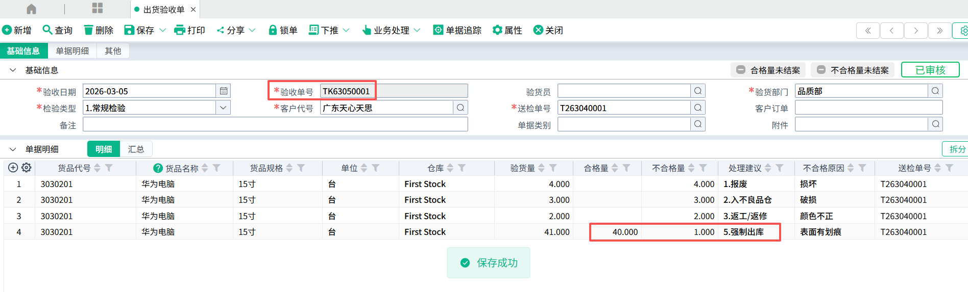Viewport: 968px width, 292px height.
Task: Click the column settings gear in table header
Action: [27, 168]
